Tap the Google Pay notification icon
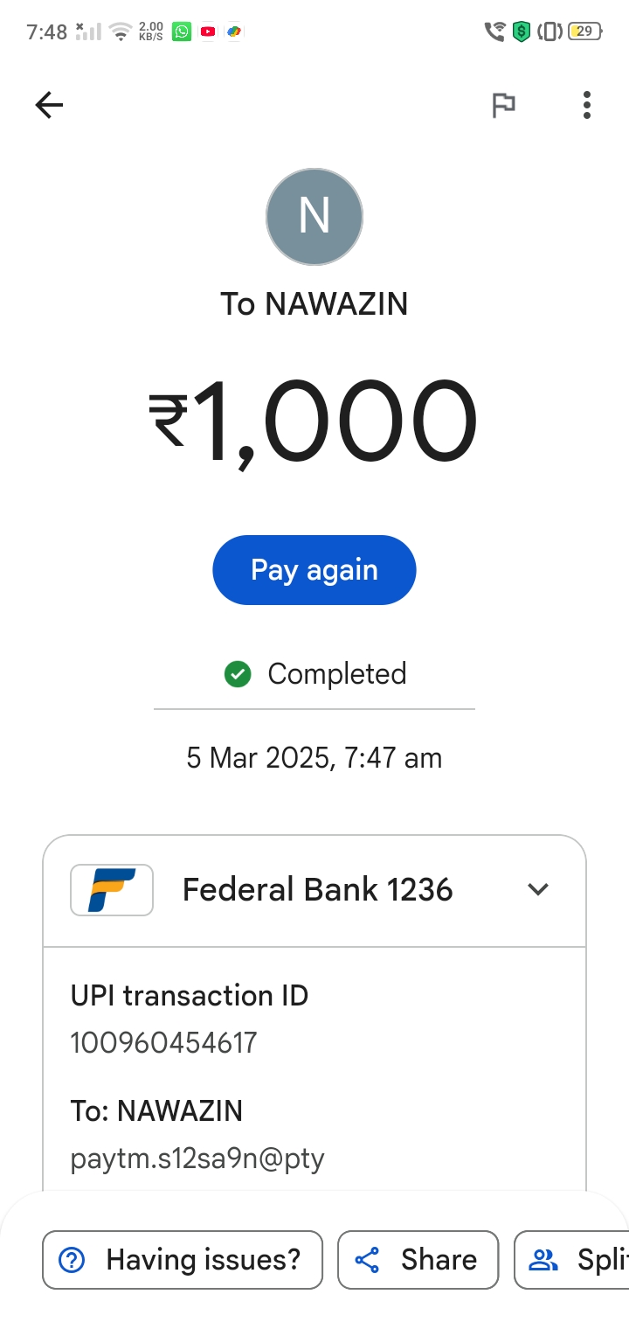Viewport: 629px width, 1329px height. click(x=233, y=32)
